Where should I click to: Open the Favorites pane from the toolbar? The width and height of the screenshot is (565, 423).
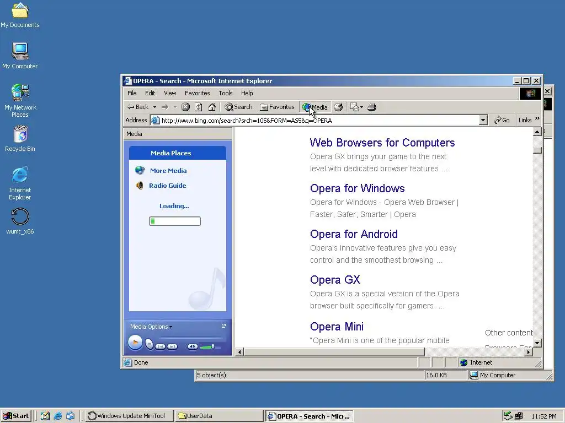pos(277,107)
